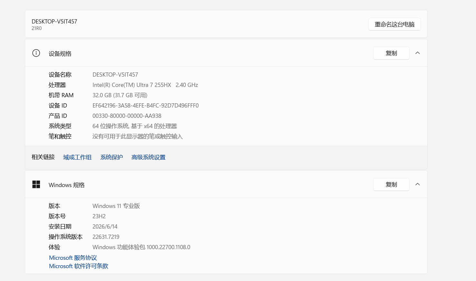
Task: Copy Windows specifications with 复制 button
Action: pos(391,184)
